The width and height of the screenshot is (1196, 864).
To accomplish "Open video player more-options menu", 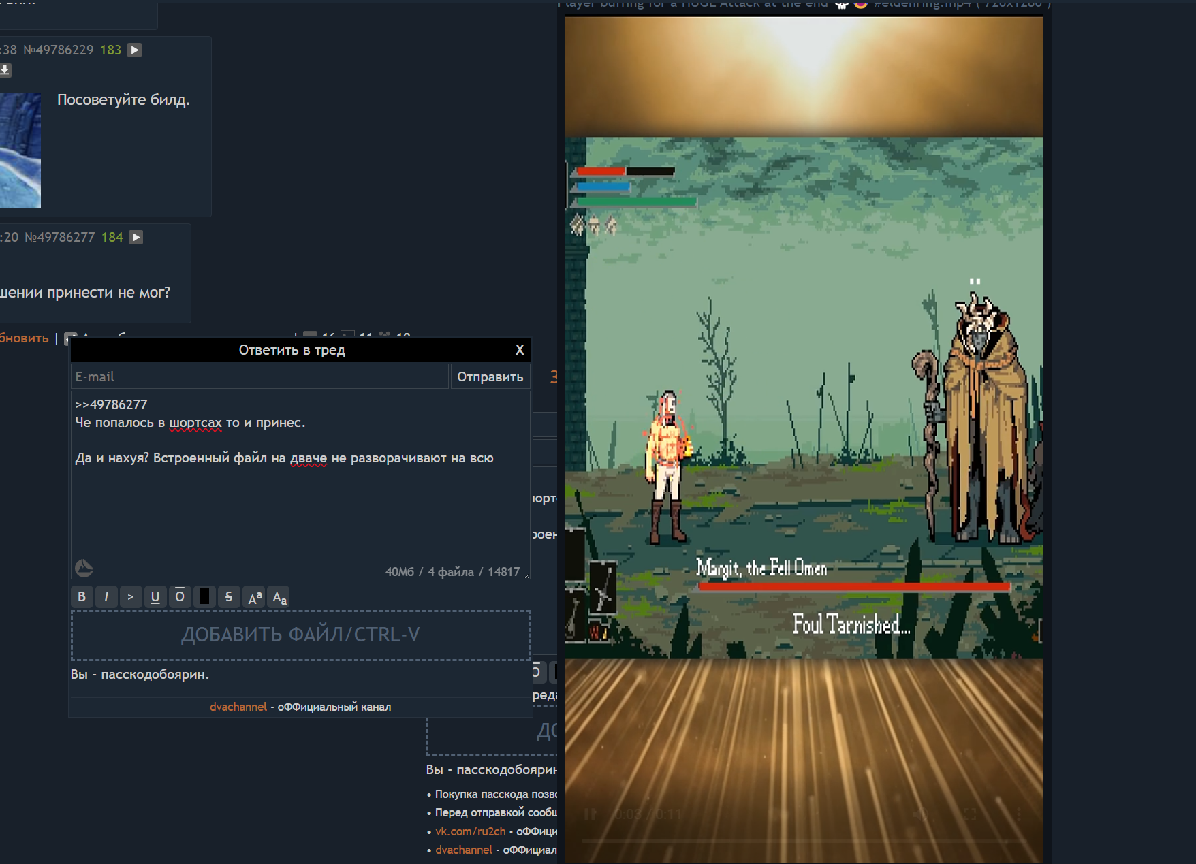I will [x=1019, y=814].
